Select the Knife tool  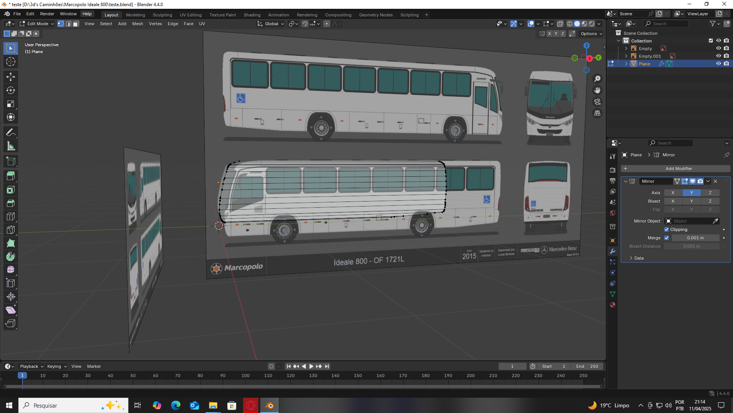(11, 230)
